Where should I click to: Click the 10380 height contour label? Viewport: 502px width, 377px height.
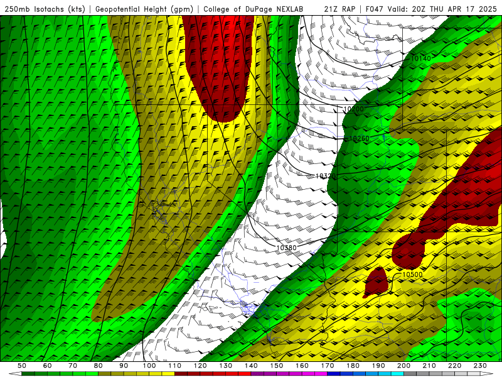point(286,248)
